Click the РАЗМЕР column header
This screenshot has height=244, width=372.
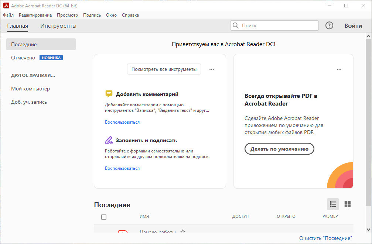(x=330, y=216)
